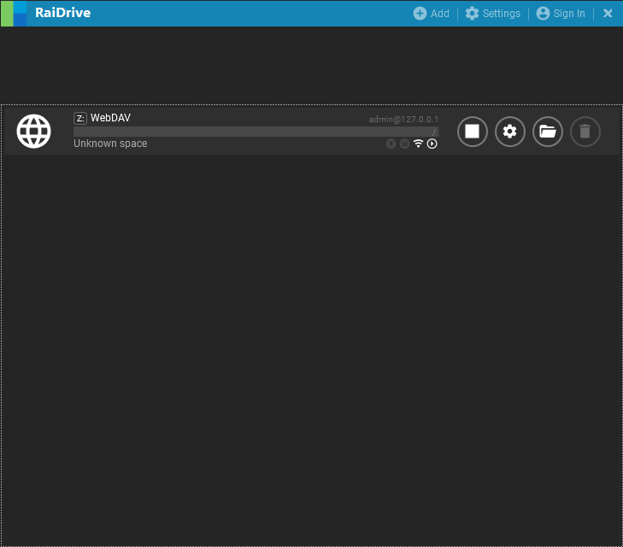Click the drive storage usage bar
Viewport: 623px width, 547px height.
256,132
